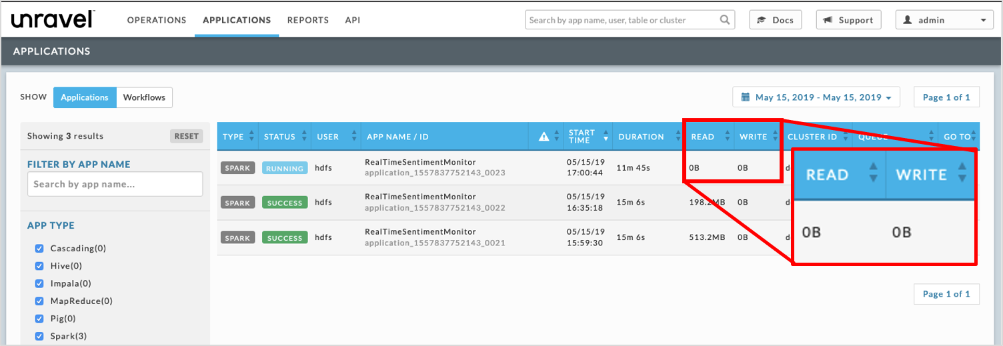Sort by the START TIME column arrows
Image resolution: width=1003 pixels, height=346 pixels.
pyautogui.click(x=606, y=137)
